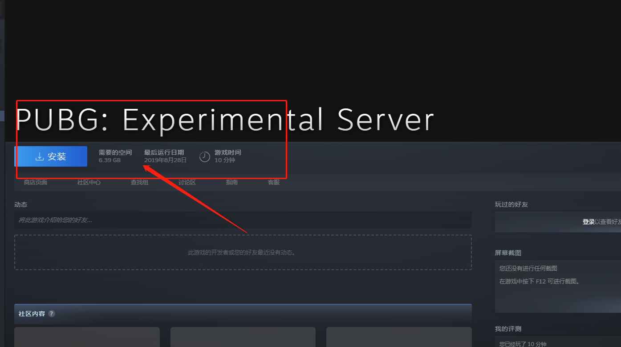621x347 pixels.
Task: Click the blue 安装 install button
Action: (51, 156)
